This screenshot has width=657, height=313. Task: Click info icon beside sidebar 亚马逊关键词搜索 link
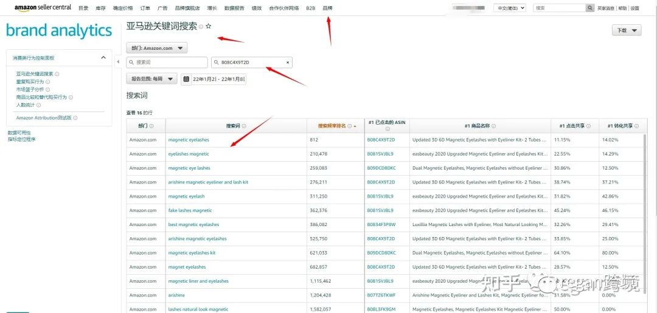point(57,74)
